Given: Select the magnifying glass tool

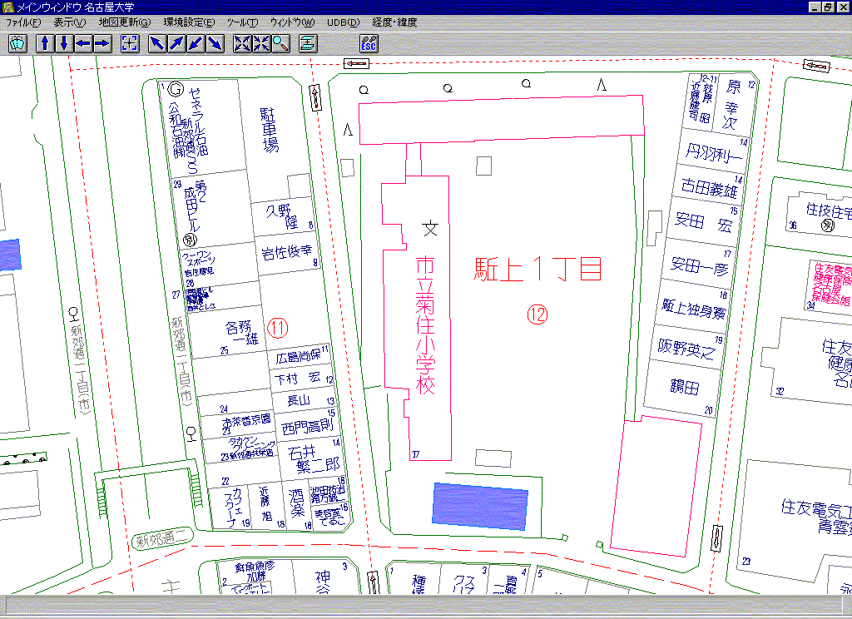Looking at the screenshot, I should tap(280, 43).
